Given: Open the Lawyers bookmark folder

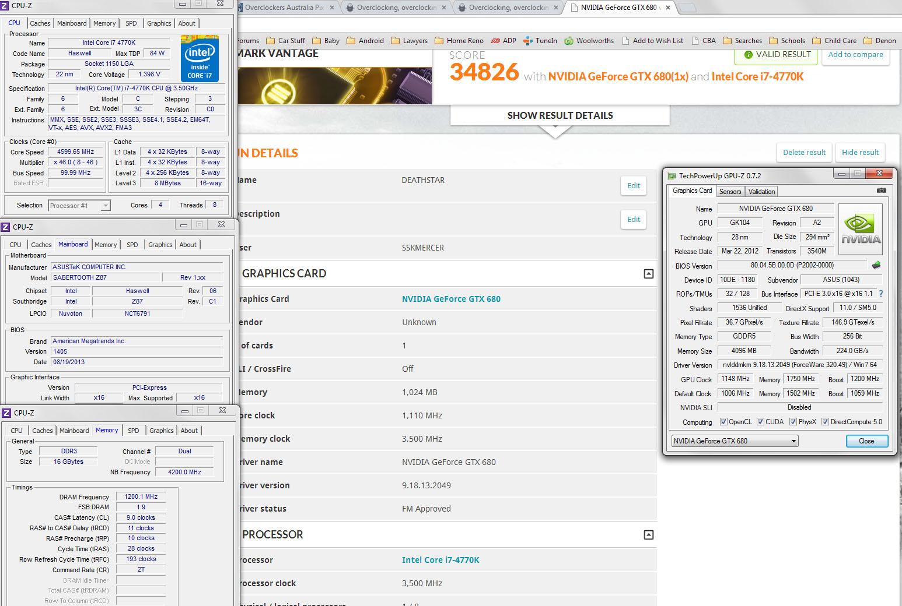Looking at the screenshot, I should click(x=409, y=41).
